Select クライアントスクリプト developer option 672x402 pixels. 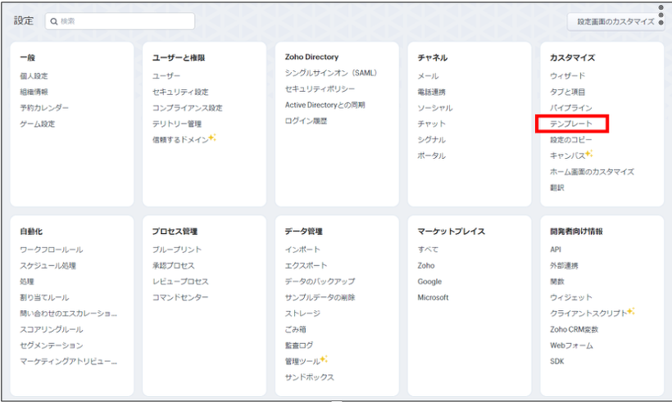pyautogui.click(x=588, y=314)
